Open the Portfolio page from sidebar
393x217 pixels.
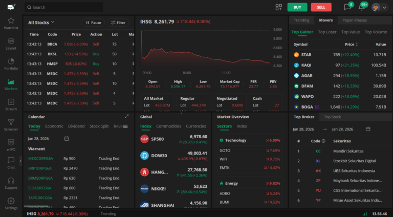click(11, 64)
